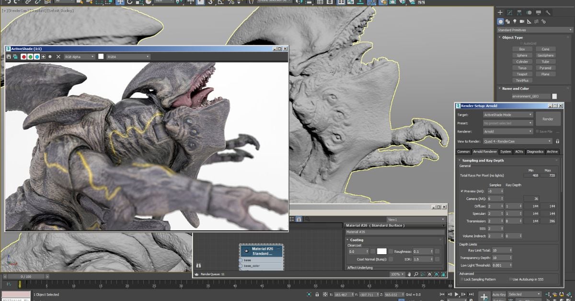Toggle the green channel in ActiveShade
Screen dimensions: 575x301
pos(30,56)
